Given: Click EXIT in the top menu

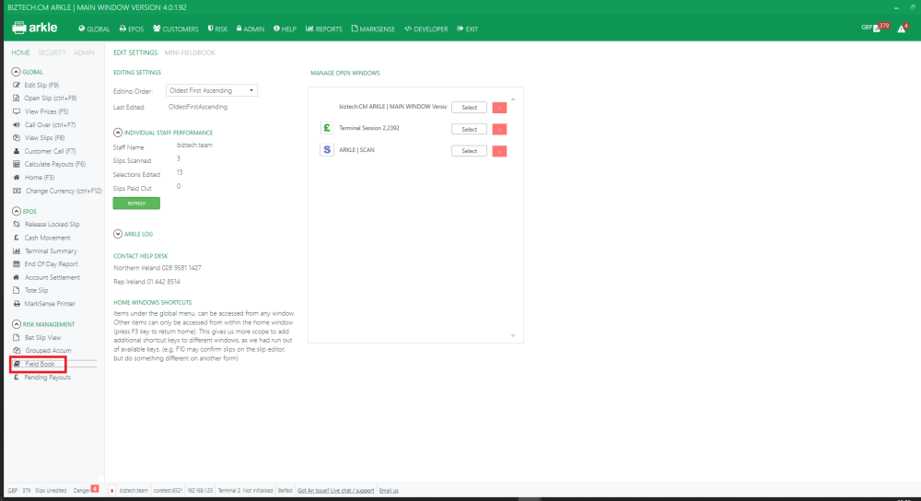Looking at the screenshot, I should click(468, 29).
